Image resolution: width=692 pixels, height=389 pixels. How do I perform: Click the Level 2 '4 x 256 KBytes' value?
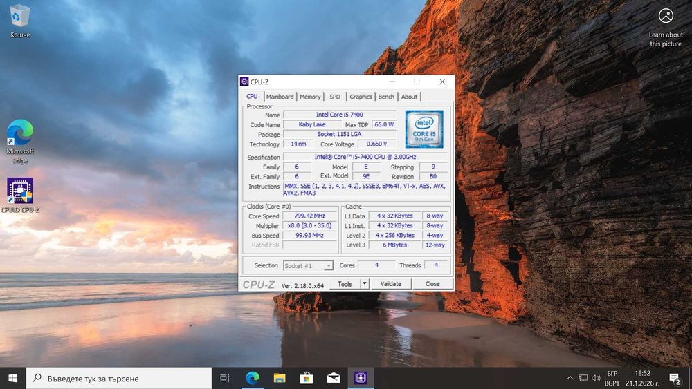pyautogui.click(x=395, y=235)
